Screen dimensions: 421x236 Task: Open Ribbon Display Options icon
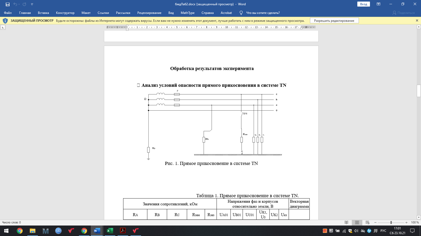(379, 4)
